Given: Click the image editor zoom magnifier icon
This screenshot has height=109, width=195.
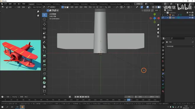Looking at the screenshot, I should 38,11.
